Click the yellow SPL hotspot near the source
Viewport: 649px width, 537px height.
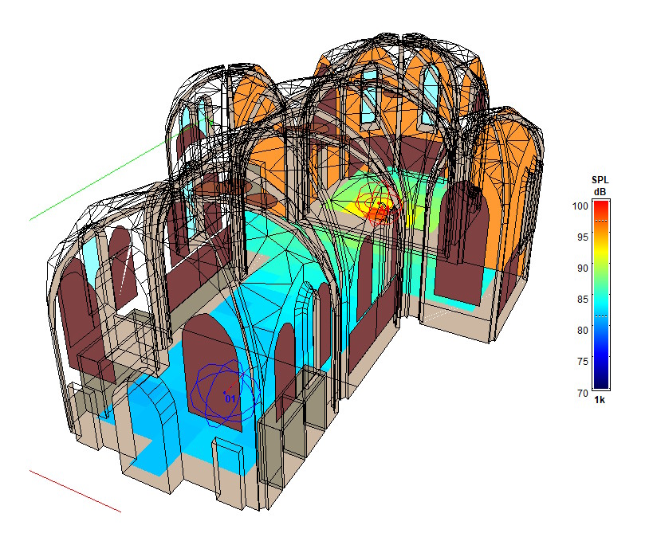click(x=357, y=207)
